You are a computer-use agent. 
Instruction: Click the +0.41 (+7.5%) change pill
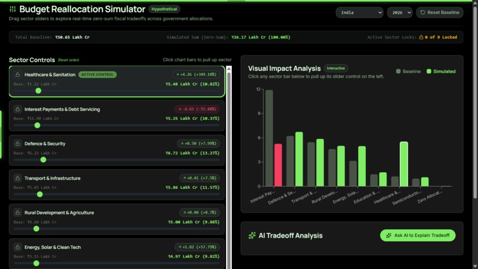199,178
